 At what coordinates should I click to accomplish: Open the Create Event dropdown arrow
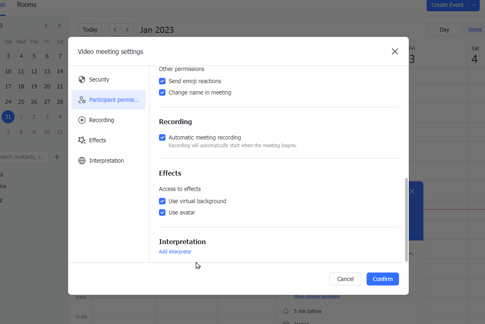[474, 5]
